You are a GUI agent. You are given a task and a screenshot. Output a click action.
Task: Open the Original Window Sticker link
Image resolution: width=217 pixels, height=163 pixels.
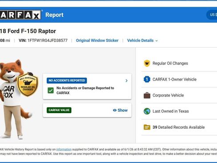click(x=97, y=41)
